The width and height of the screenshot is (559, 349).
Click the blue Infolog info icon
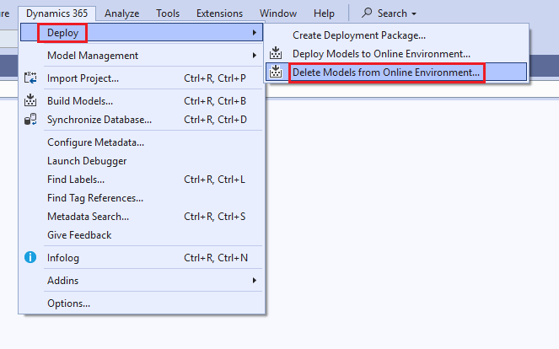31,258
